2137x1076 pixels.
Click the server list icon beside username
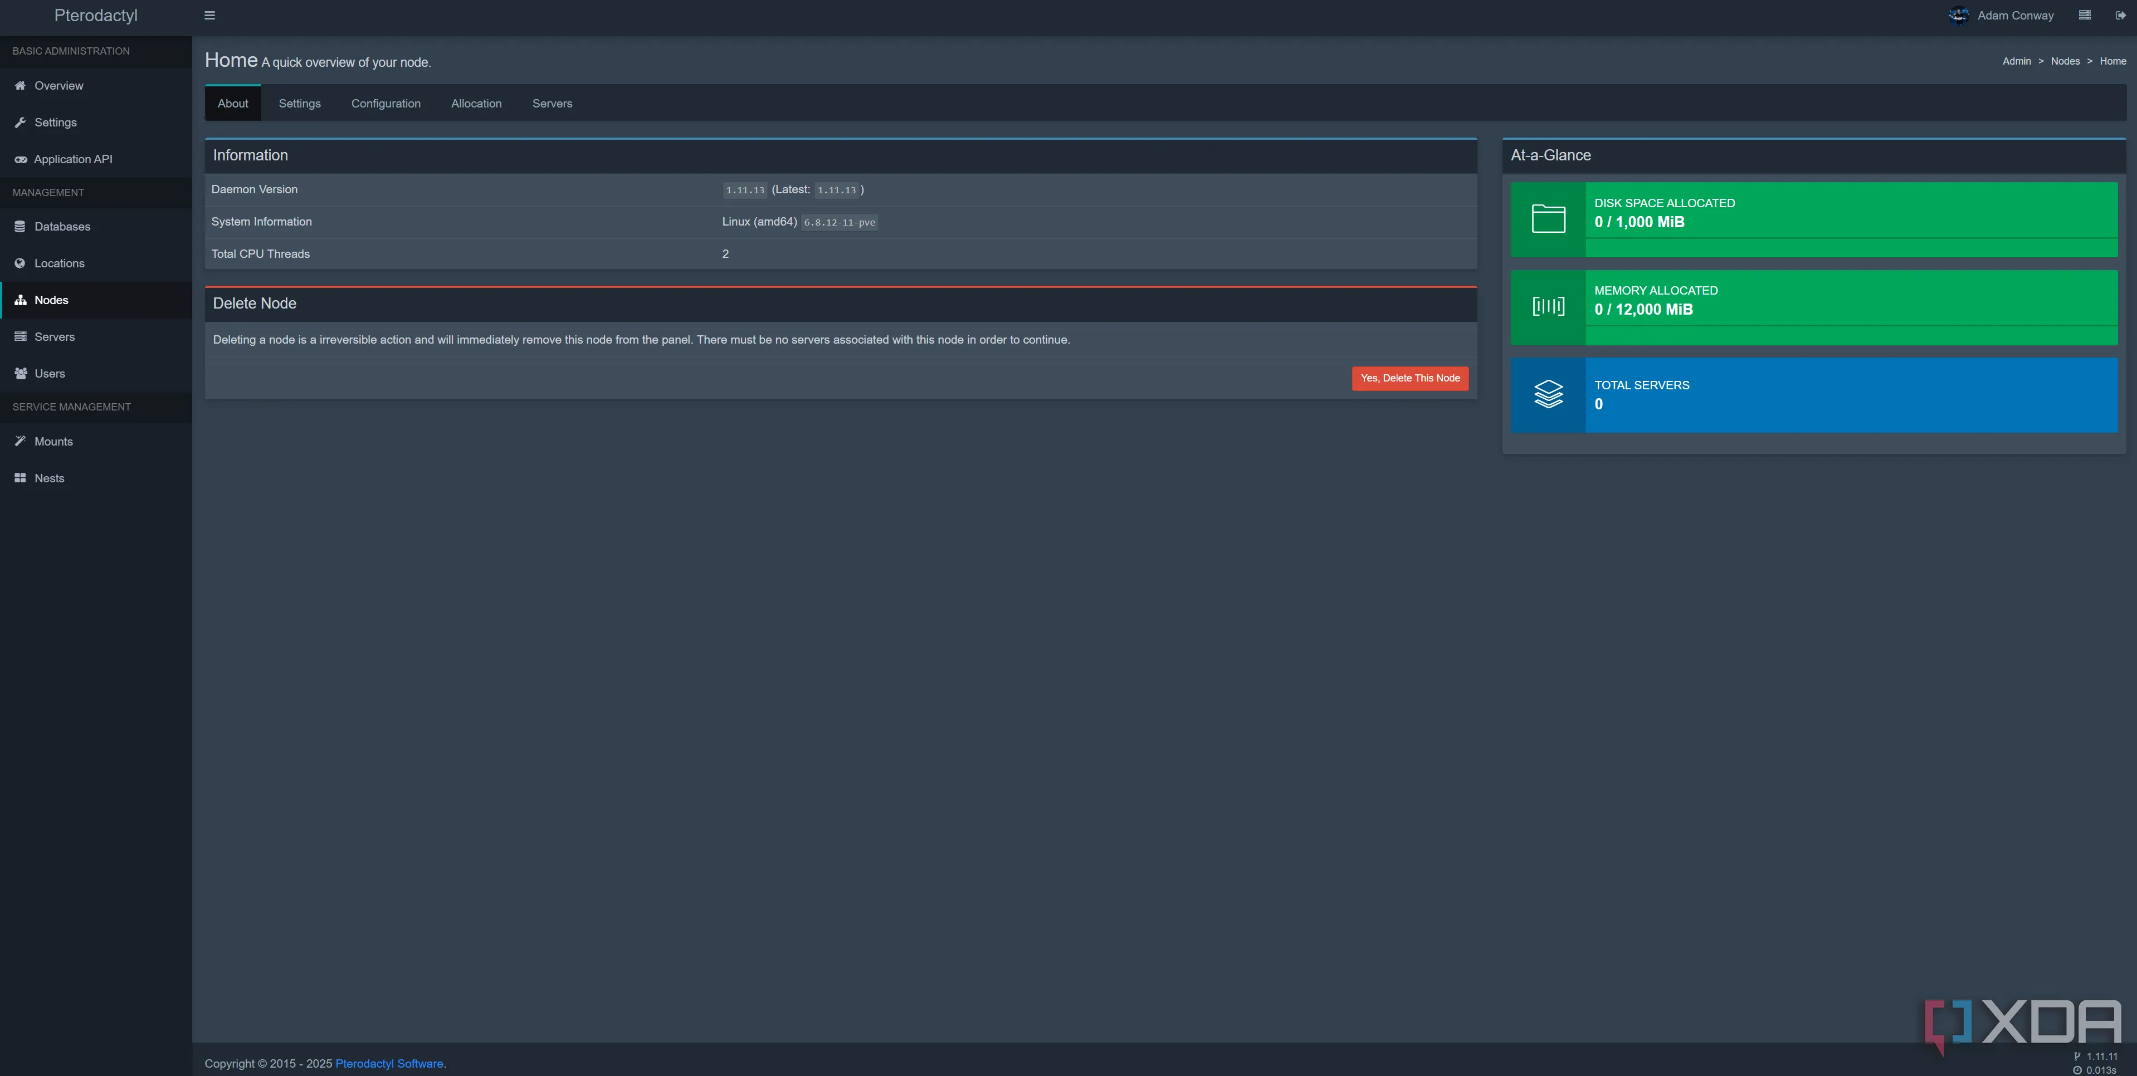2084,16
